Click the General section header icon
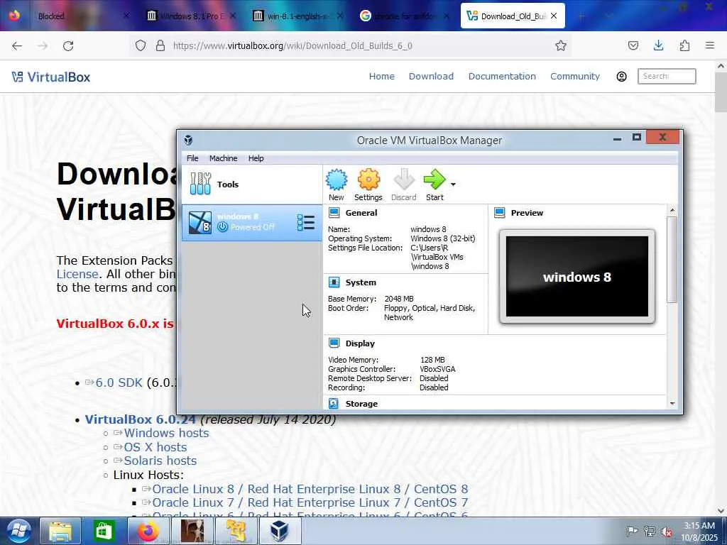 point(334,213)
